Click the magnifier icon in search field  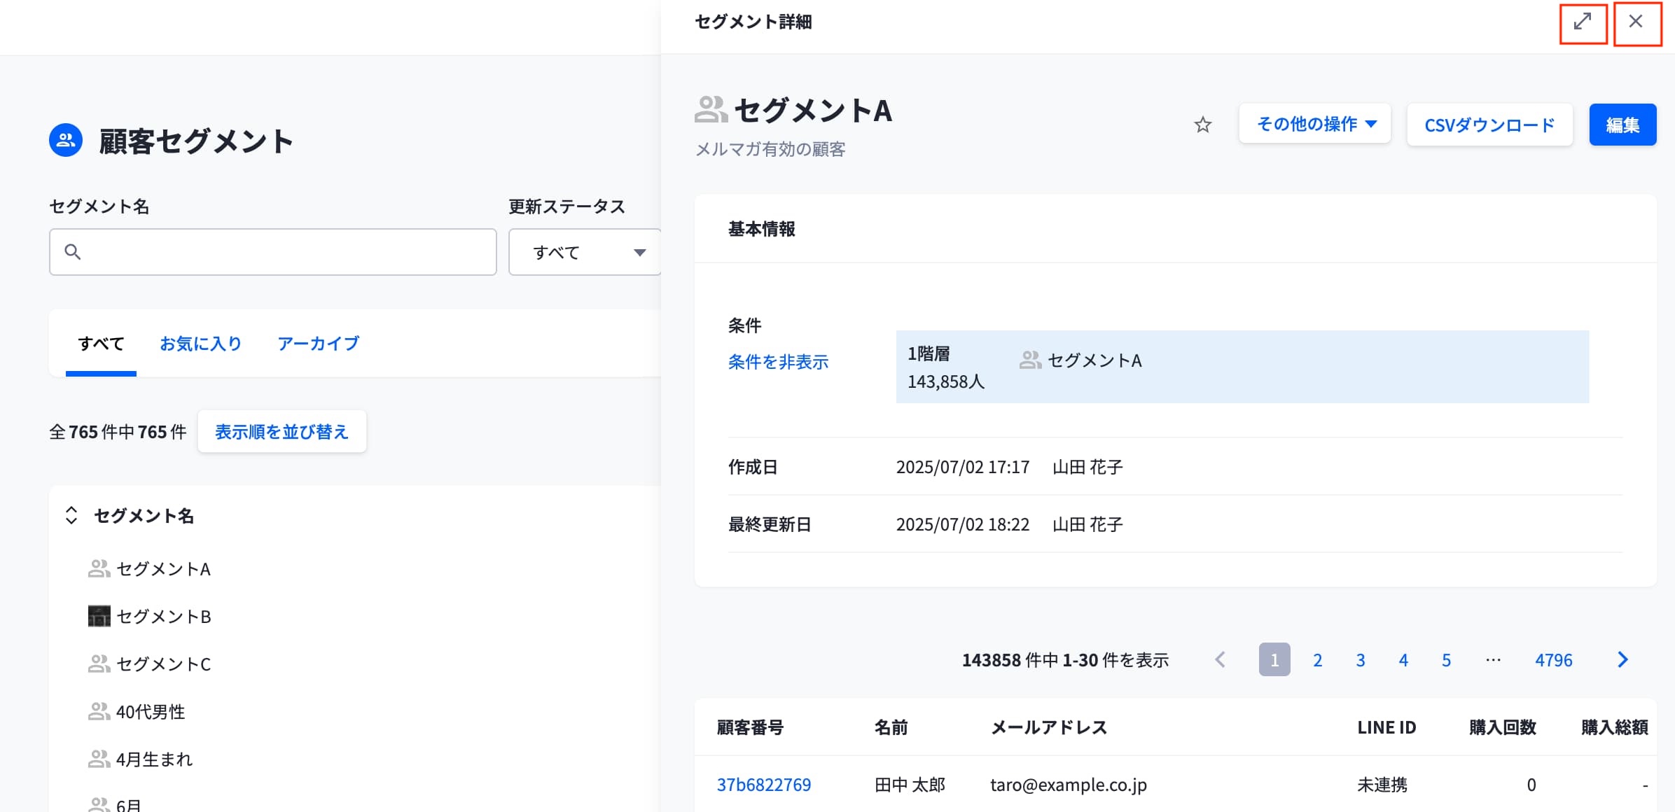(73, 252)
